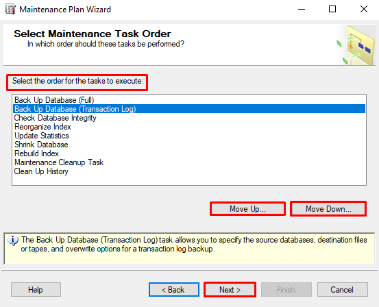Open Help for the wizard
This screenshot has height=307, width=379.
coord(36,290)
